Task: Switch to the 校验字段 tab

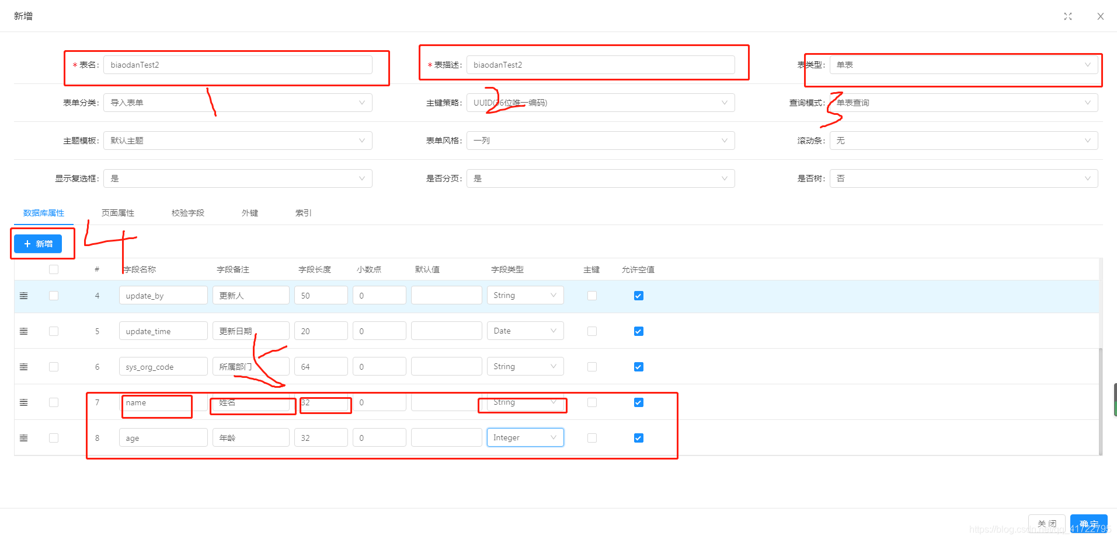Action: (188, 213)
